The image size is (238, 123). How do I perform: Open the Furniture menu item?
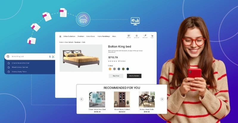click(x=81, y=37)
